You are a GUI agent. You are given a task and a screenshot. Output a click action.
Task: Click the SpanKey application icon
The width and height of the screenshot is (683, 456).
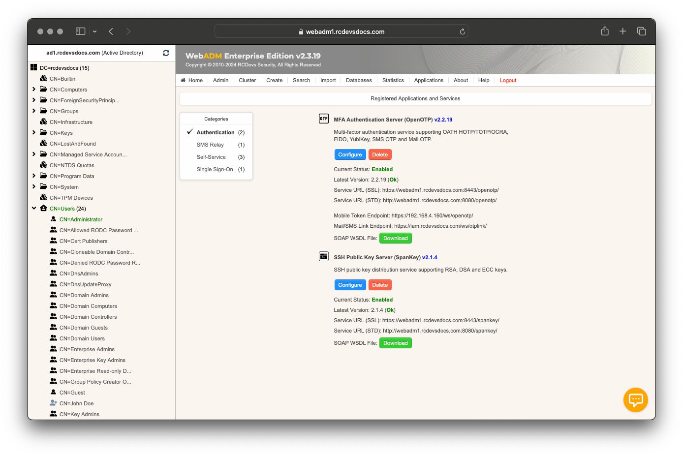tap(323, 256)
